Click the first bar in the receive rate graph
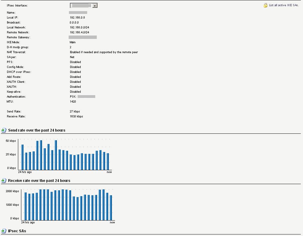303x236 pixels. [26, 206]
